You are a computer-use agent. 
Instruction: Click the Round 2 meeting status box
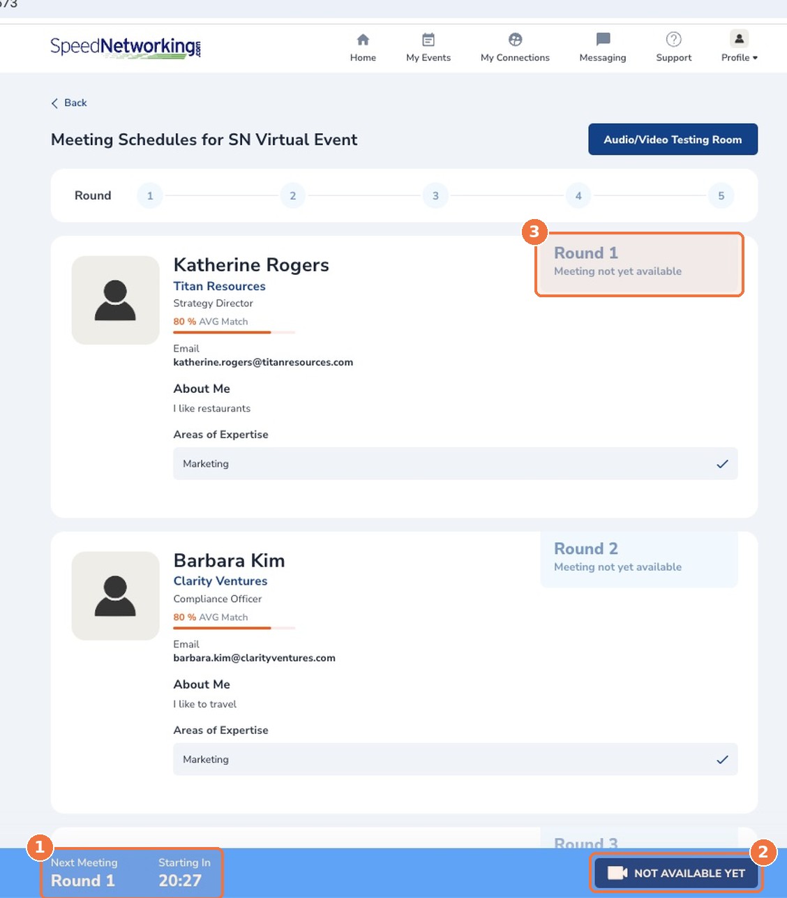[639, 559]
